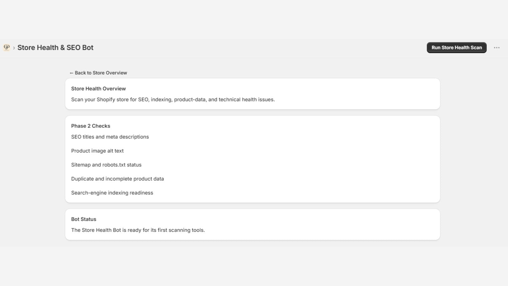
Task: Click Duplicate and incomplete product data item
Action: pos(117,179)
